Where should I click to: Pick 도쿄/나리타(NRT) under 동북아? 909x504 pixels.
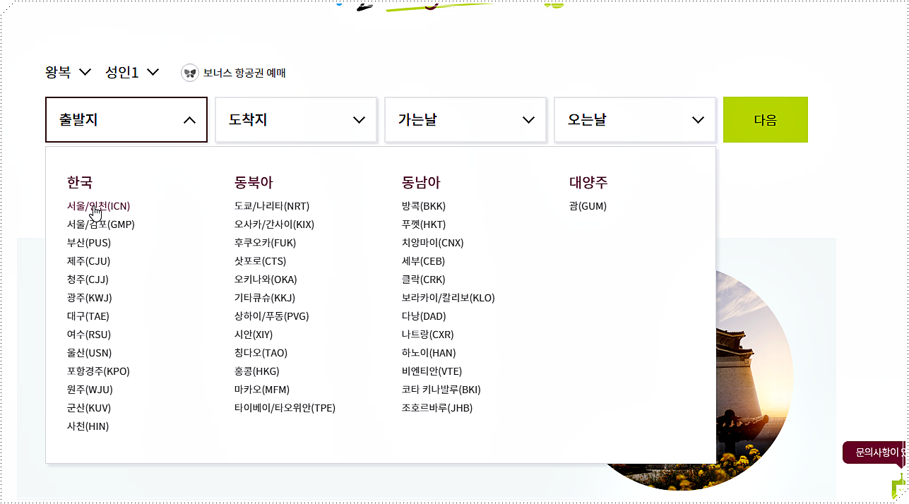271,205
